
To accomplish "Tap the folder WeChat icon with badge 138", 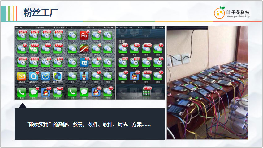I will coord(123,49).
